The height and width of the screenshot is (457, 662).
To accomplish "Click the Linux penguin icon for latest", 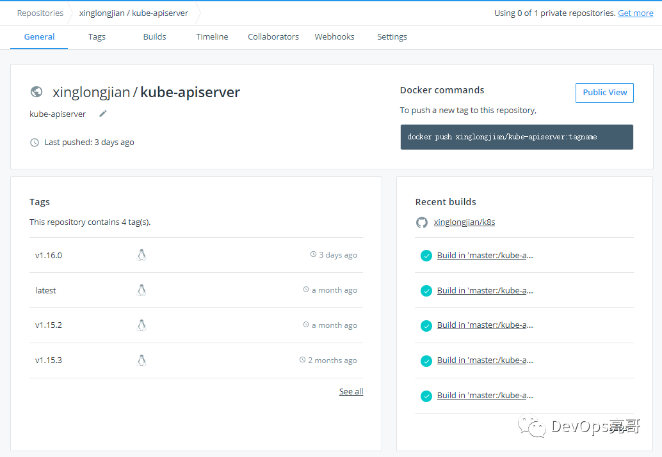I will pyautogui.click(x=141, y=290).
